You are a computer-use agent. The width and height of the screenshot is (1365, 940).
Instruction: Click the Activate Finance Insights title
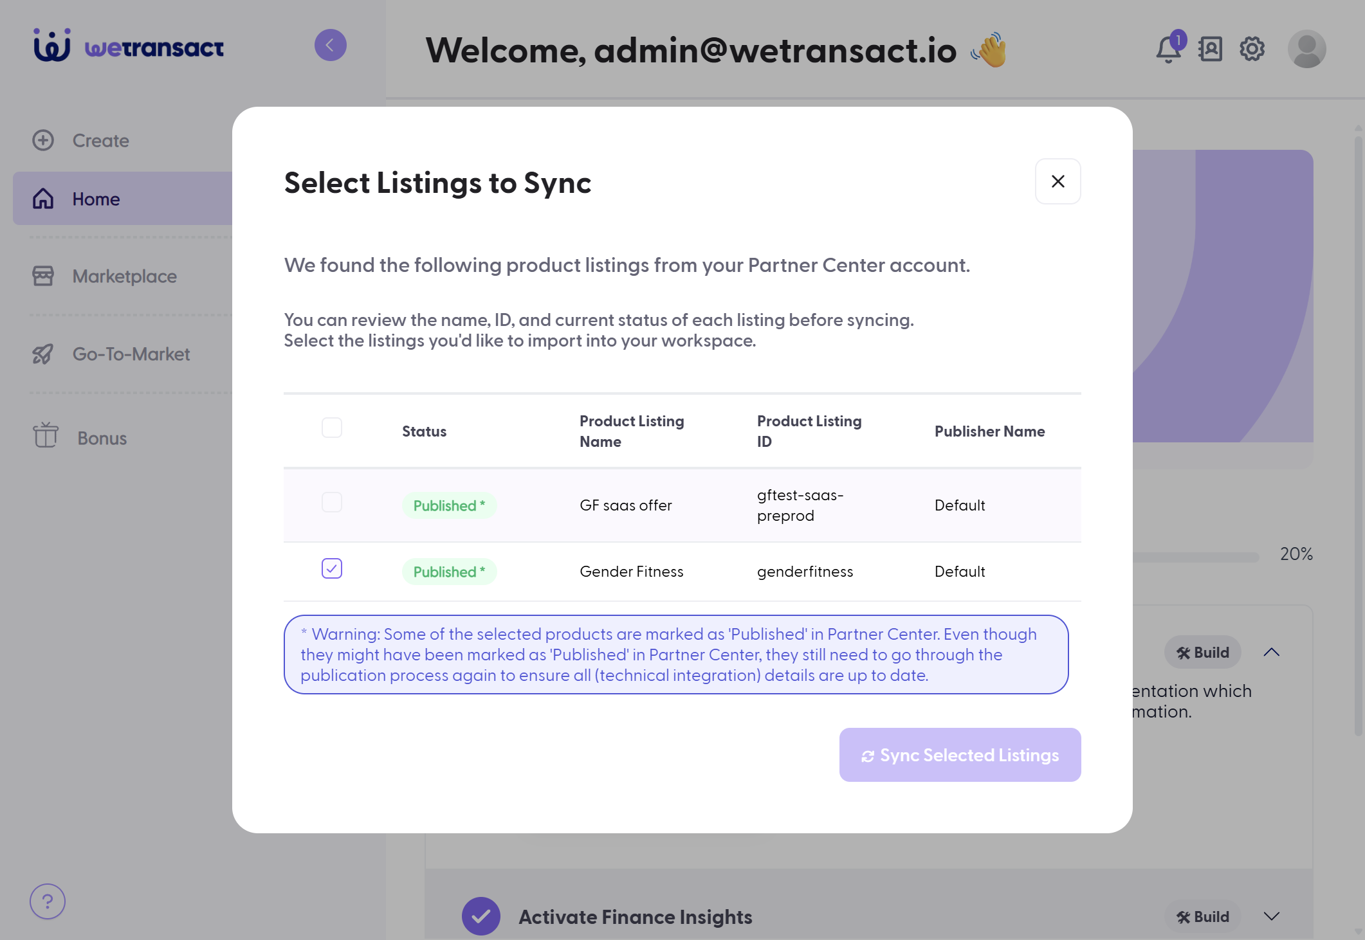636,917
